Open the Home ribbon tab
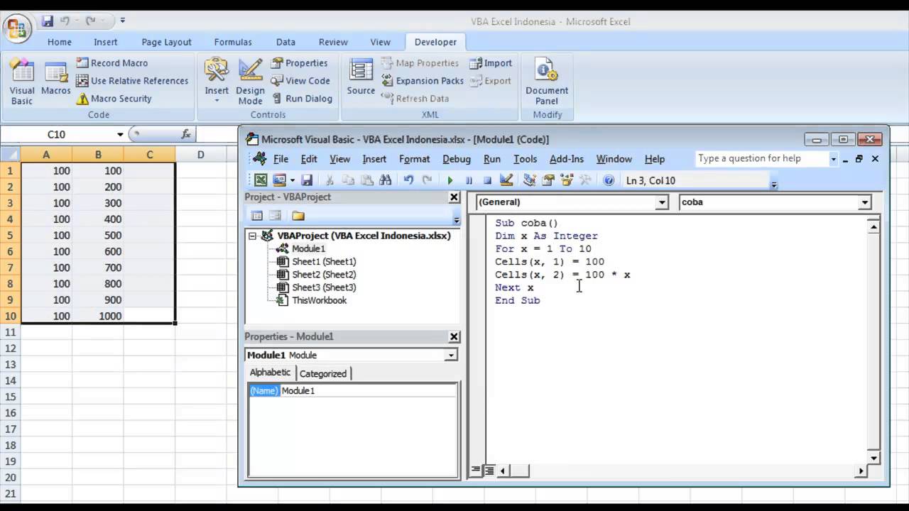The width and height of the screenshot is (909, 511). click(60, 42)
